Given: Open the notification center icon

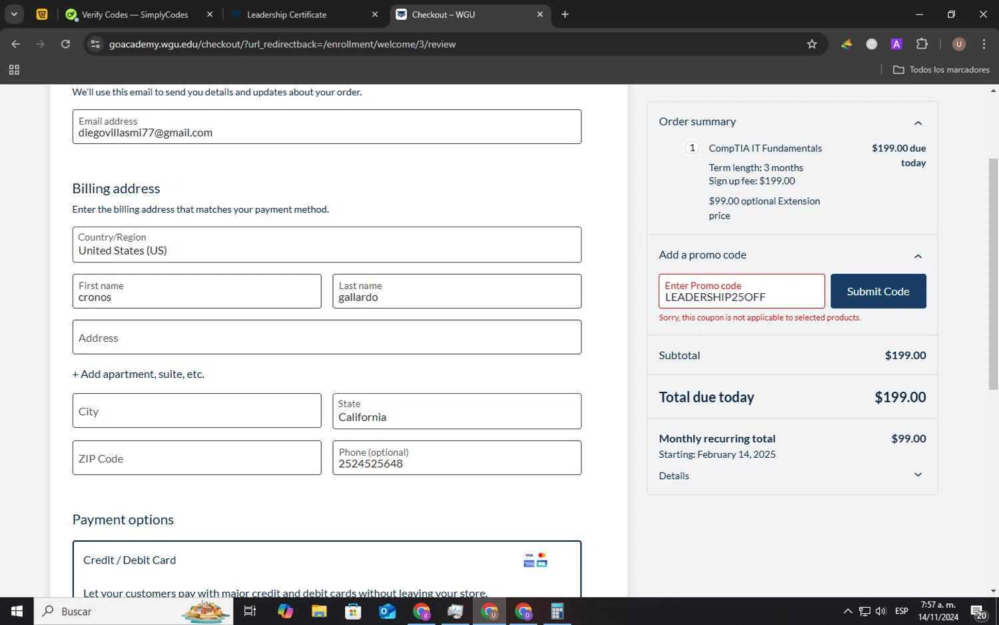Looking at the screenshot, I should (x=978, y=612).
